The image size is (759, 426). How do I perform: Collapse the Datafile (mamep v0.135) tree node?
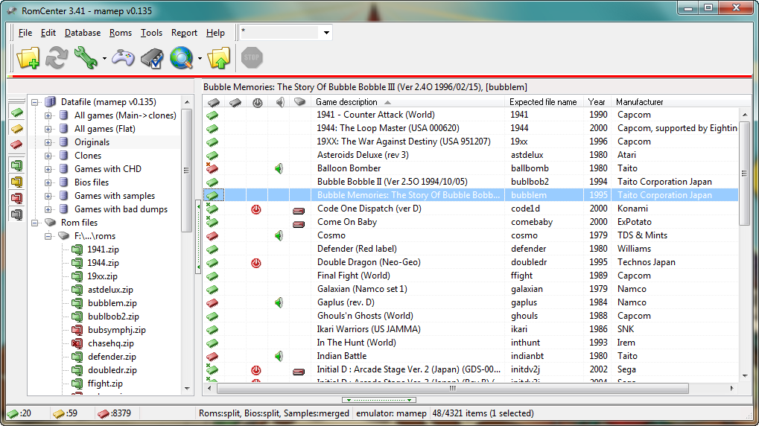coord(36,102)
